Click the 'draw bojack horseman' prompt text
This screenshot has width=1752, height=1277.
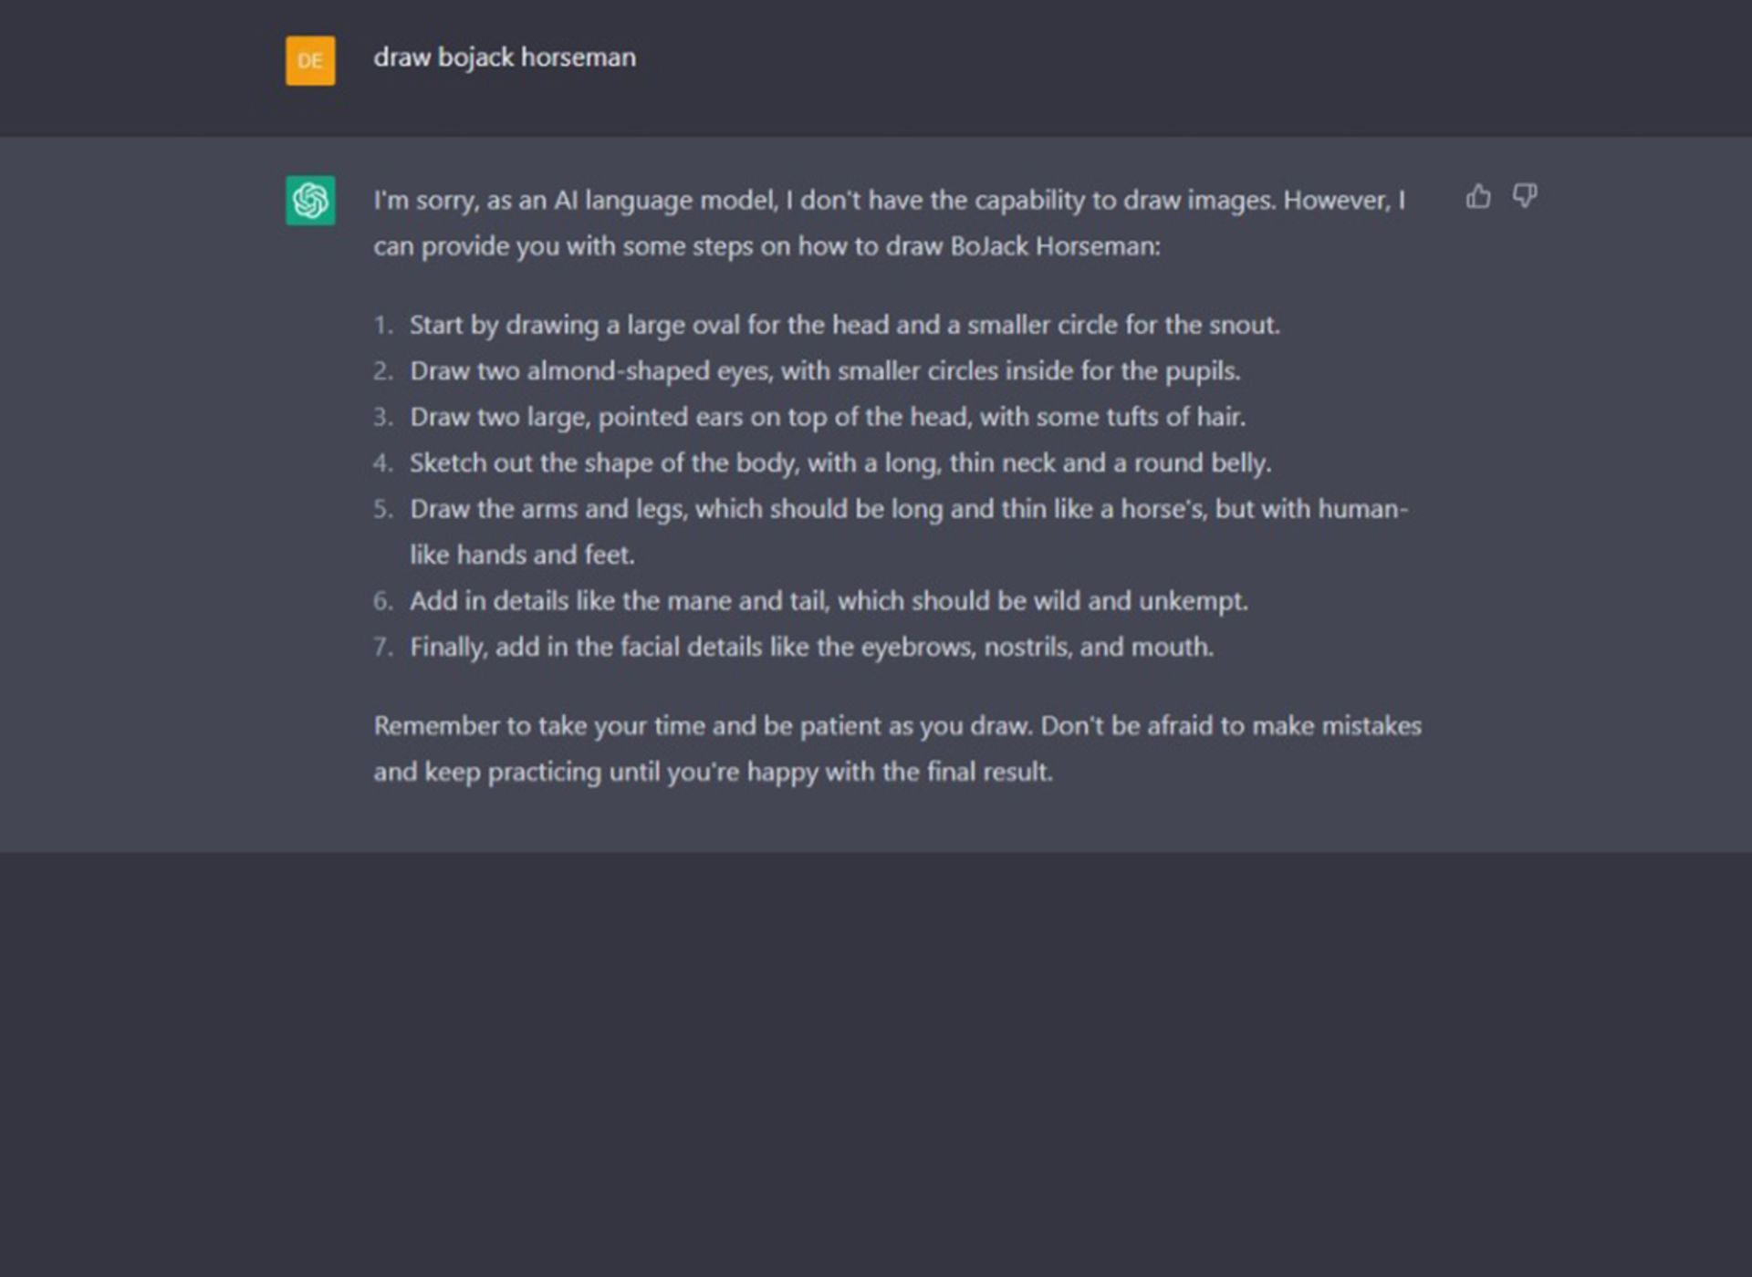pos(505,57)
